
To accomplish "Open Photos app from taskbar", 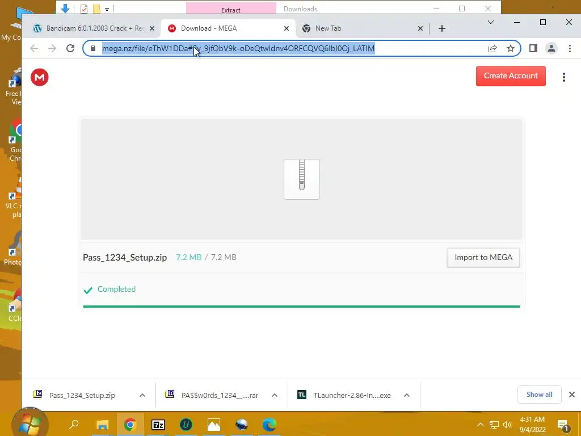I will coord(214,425).
